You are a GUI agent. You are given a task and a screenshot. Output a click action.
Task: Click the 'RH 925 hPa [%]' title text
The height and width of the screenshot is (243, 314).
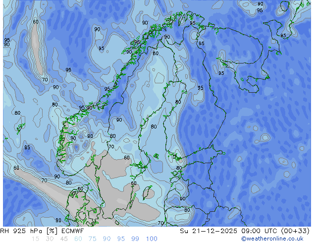pos(29,231)
